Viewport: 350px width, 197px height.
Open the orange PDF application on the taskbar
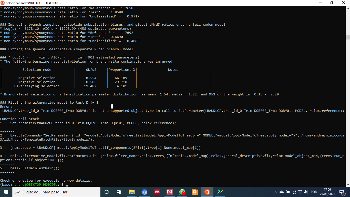(194, 192)
